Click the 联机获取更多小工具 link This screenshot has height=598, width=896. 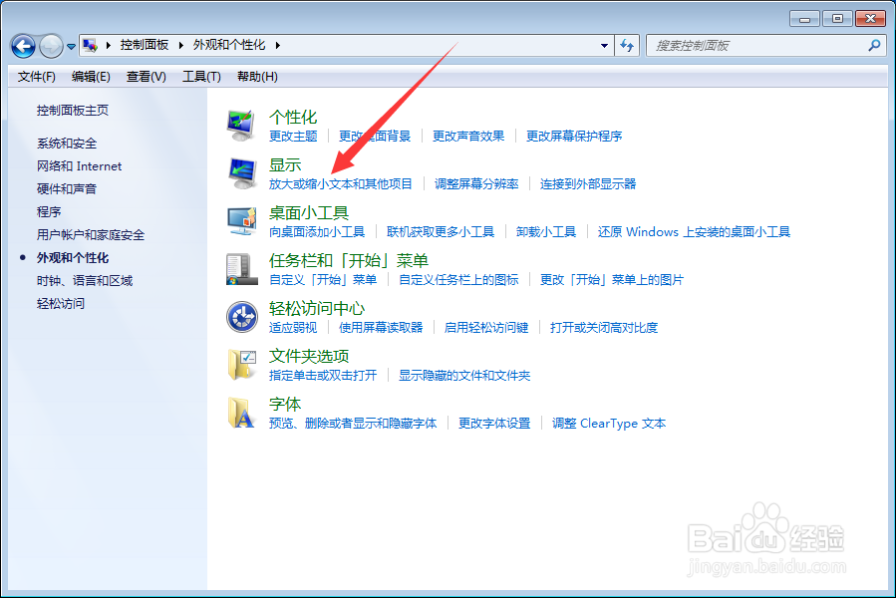click(x=441, y=232)
